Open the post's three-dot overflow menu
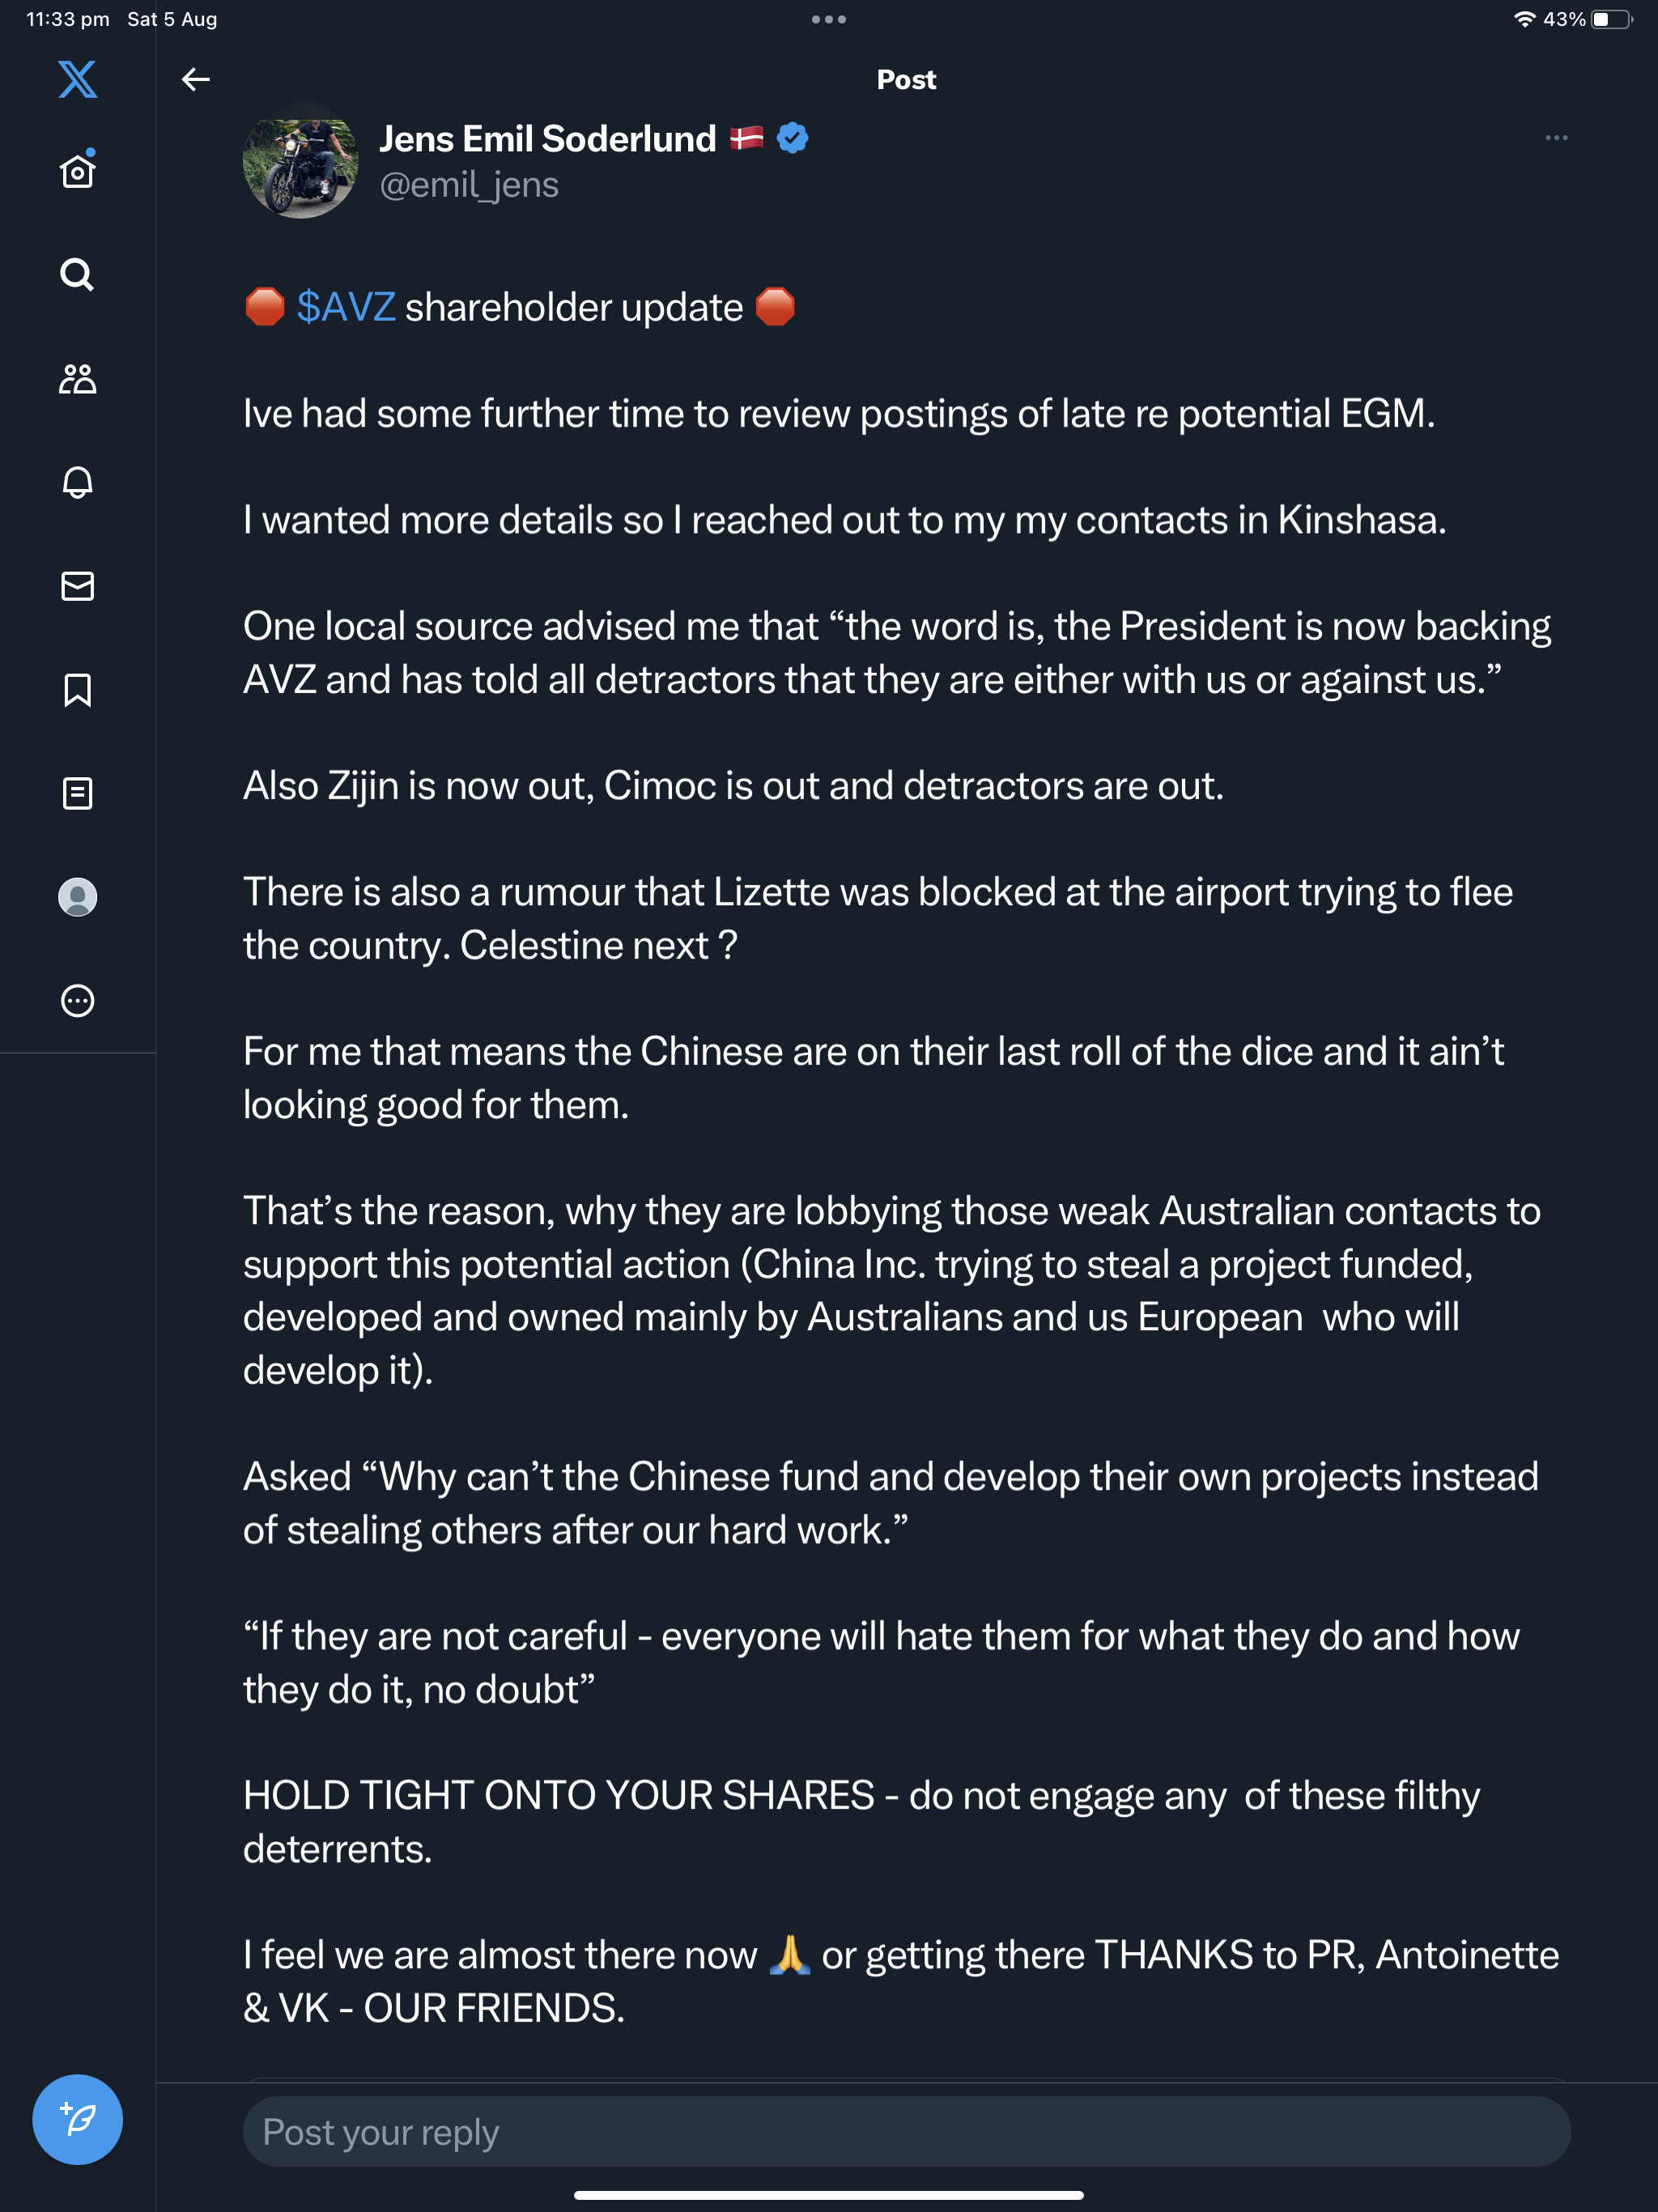 point(1556,138)
